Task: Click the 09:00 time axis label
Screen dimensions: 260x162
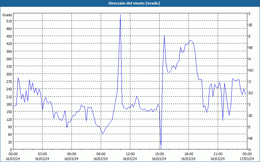Action: pos(101,154)
